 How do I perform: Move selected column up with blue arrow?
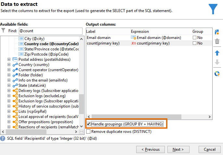[217, 53]
